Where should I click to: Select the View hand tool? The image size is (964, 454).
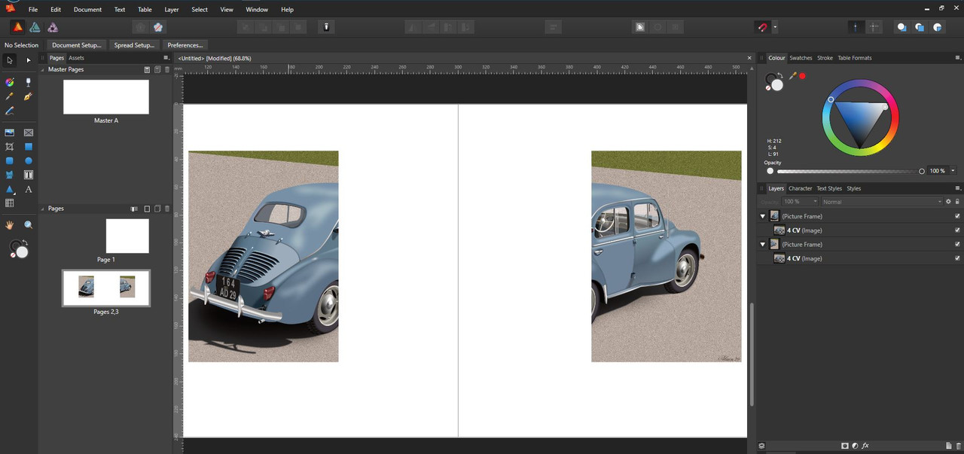pyautogui.click(x=10, y=225)
